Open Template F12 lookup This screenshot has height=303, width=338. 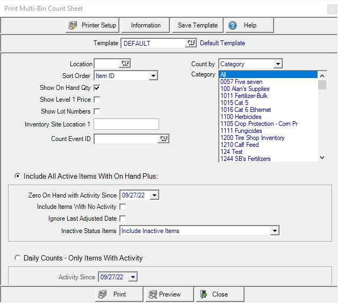coord(191,43)
